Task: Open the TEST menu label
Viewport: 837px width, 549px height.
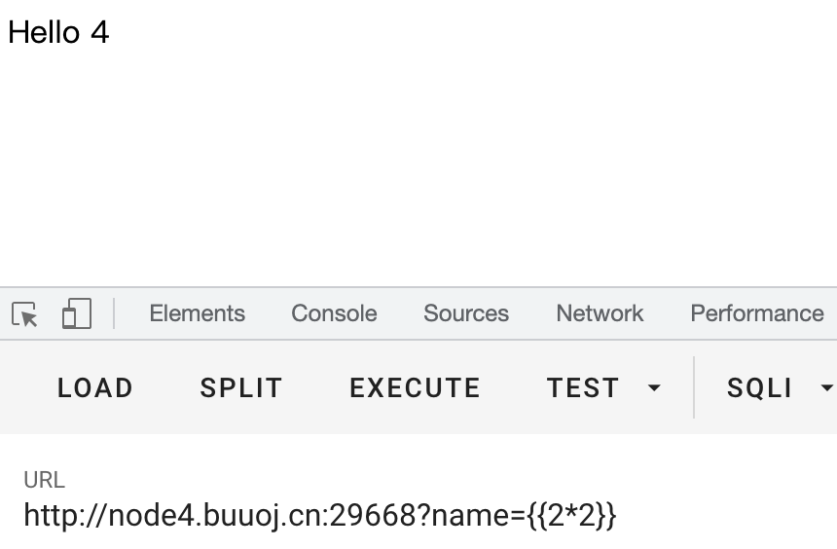Action: pyautogui.click(x=583, y=387)
